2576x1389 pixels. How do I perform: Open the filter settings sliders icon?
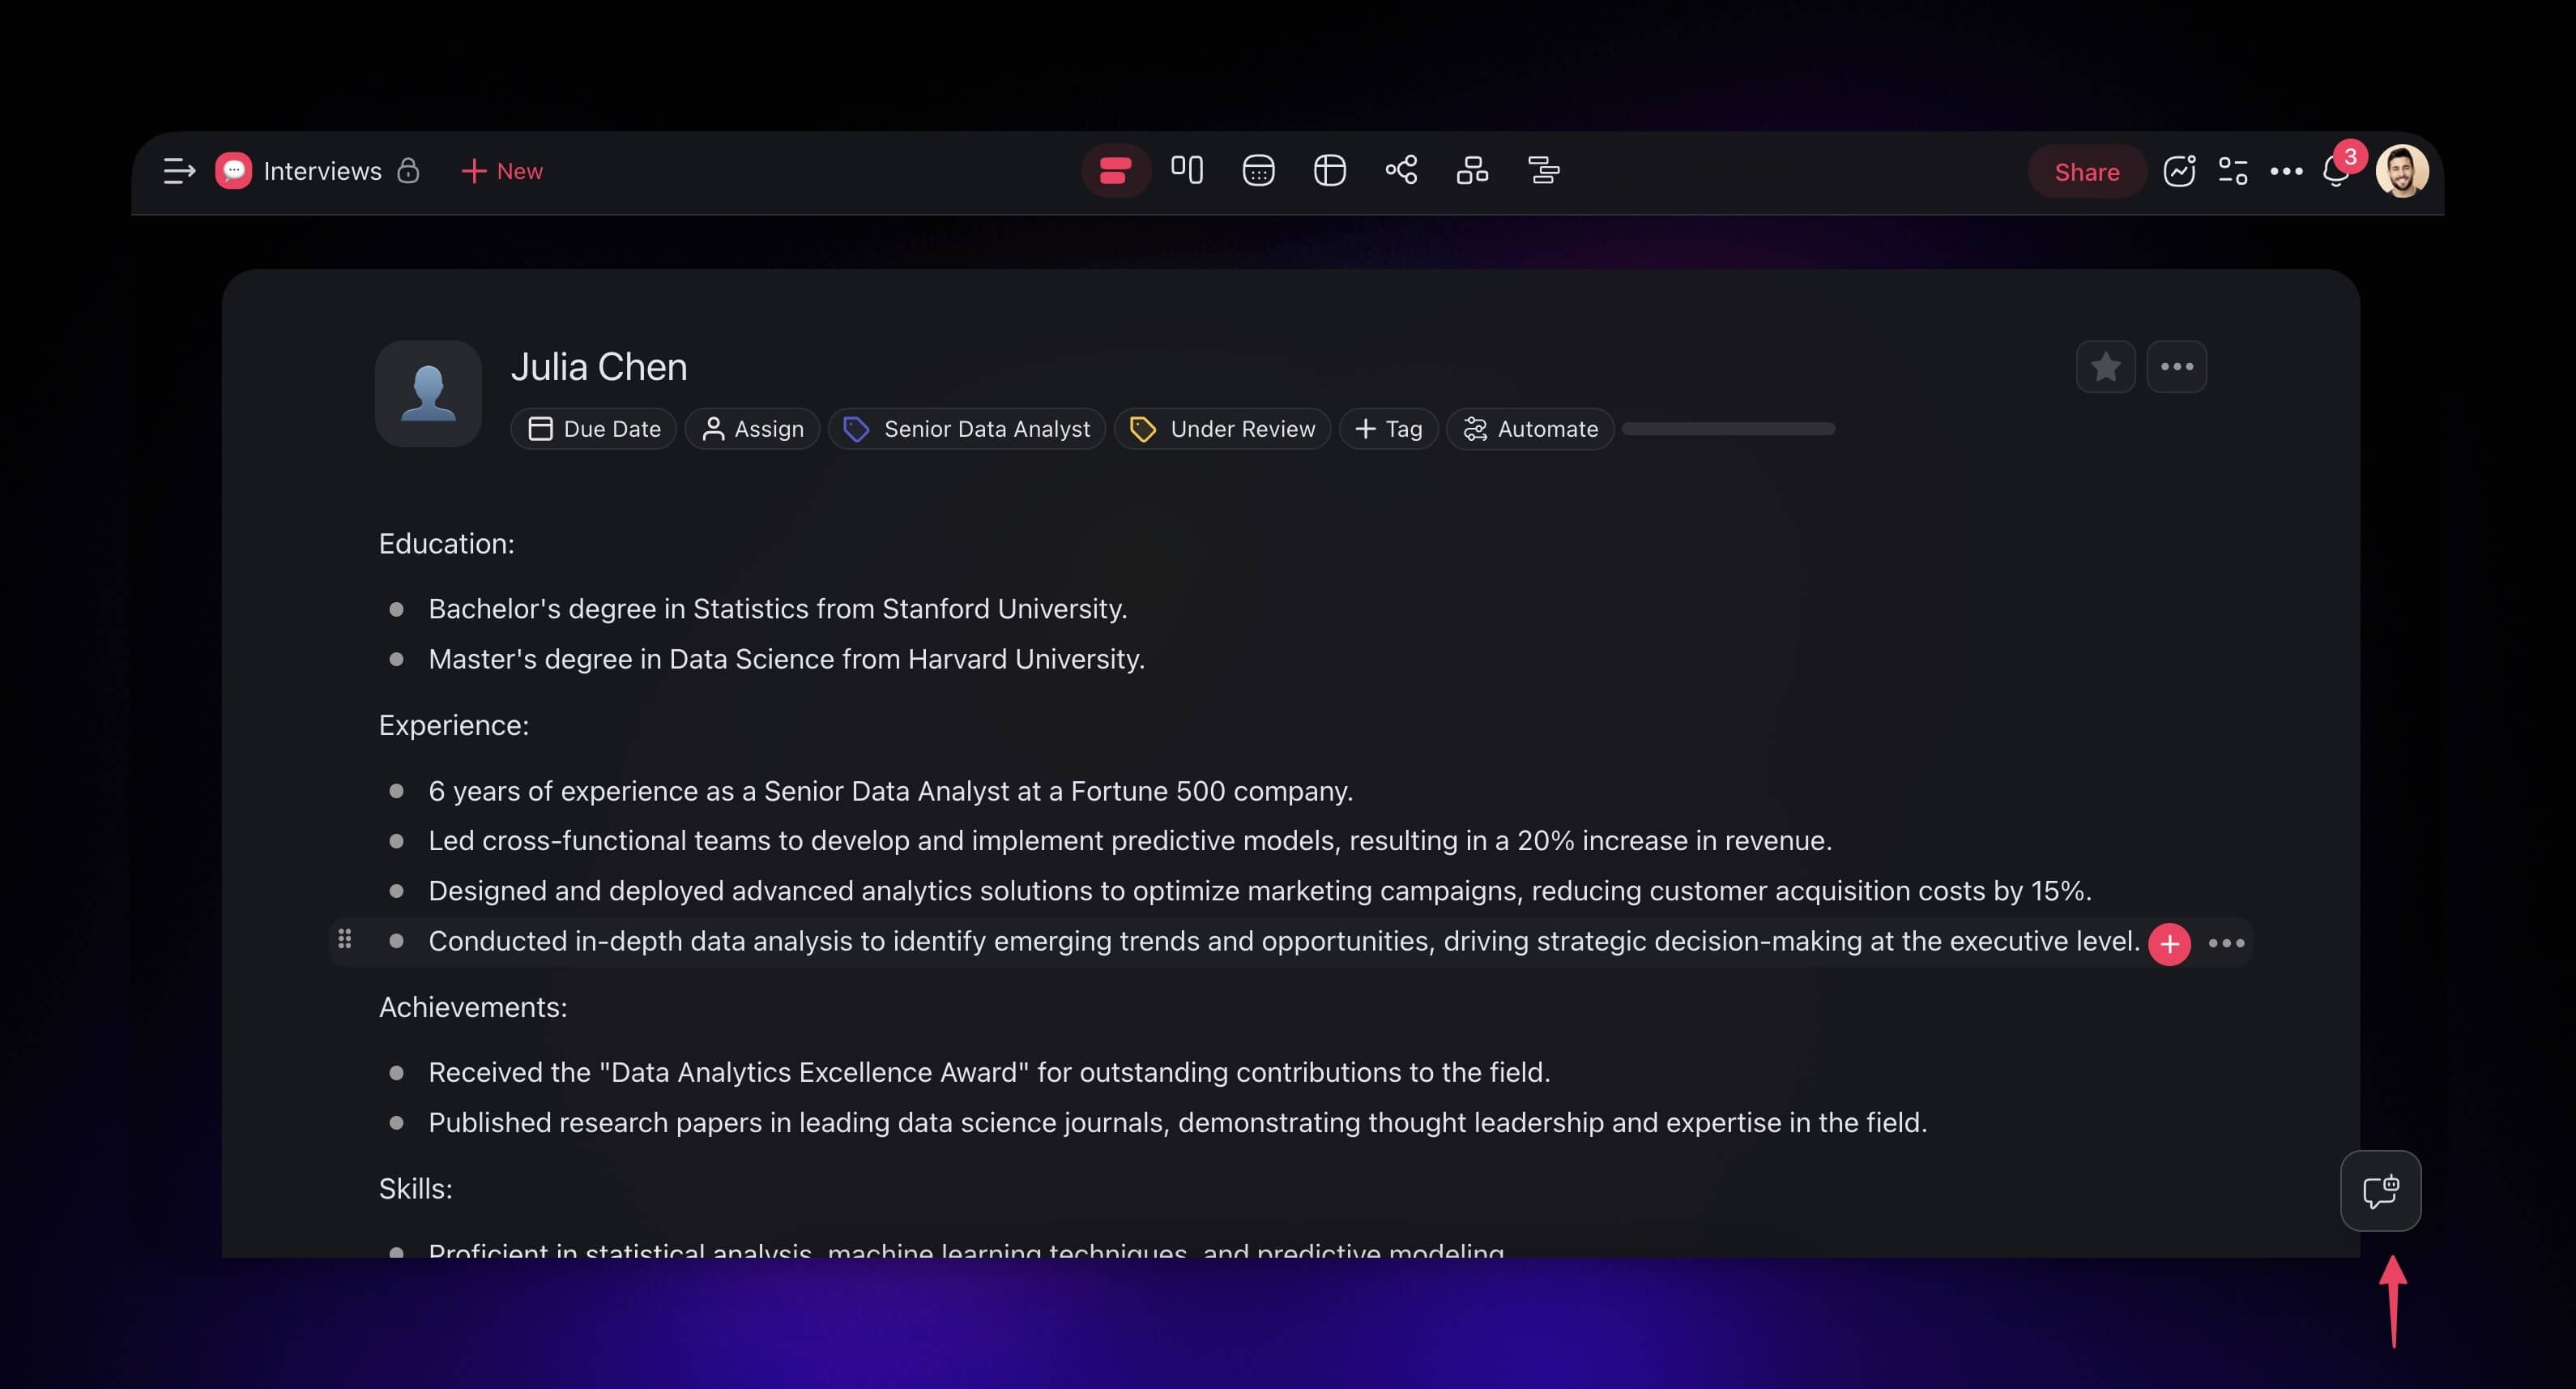coord(2233,171)
